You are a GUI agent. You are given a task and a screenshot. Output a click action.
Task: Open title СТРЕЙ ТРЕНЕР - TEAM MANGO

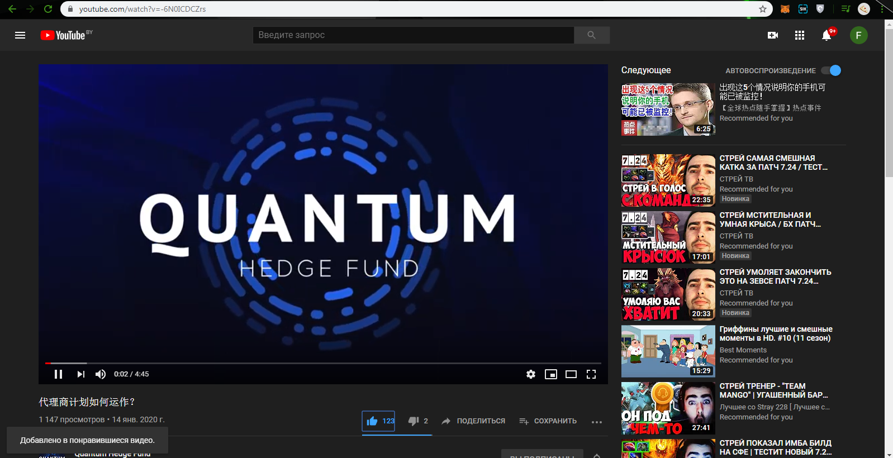[773, 390]
